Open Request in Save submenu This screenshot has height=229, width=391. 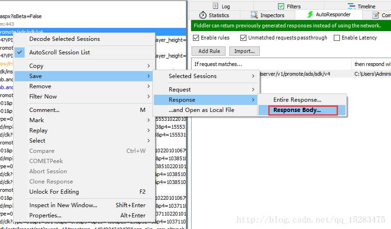tap(206, 90)
